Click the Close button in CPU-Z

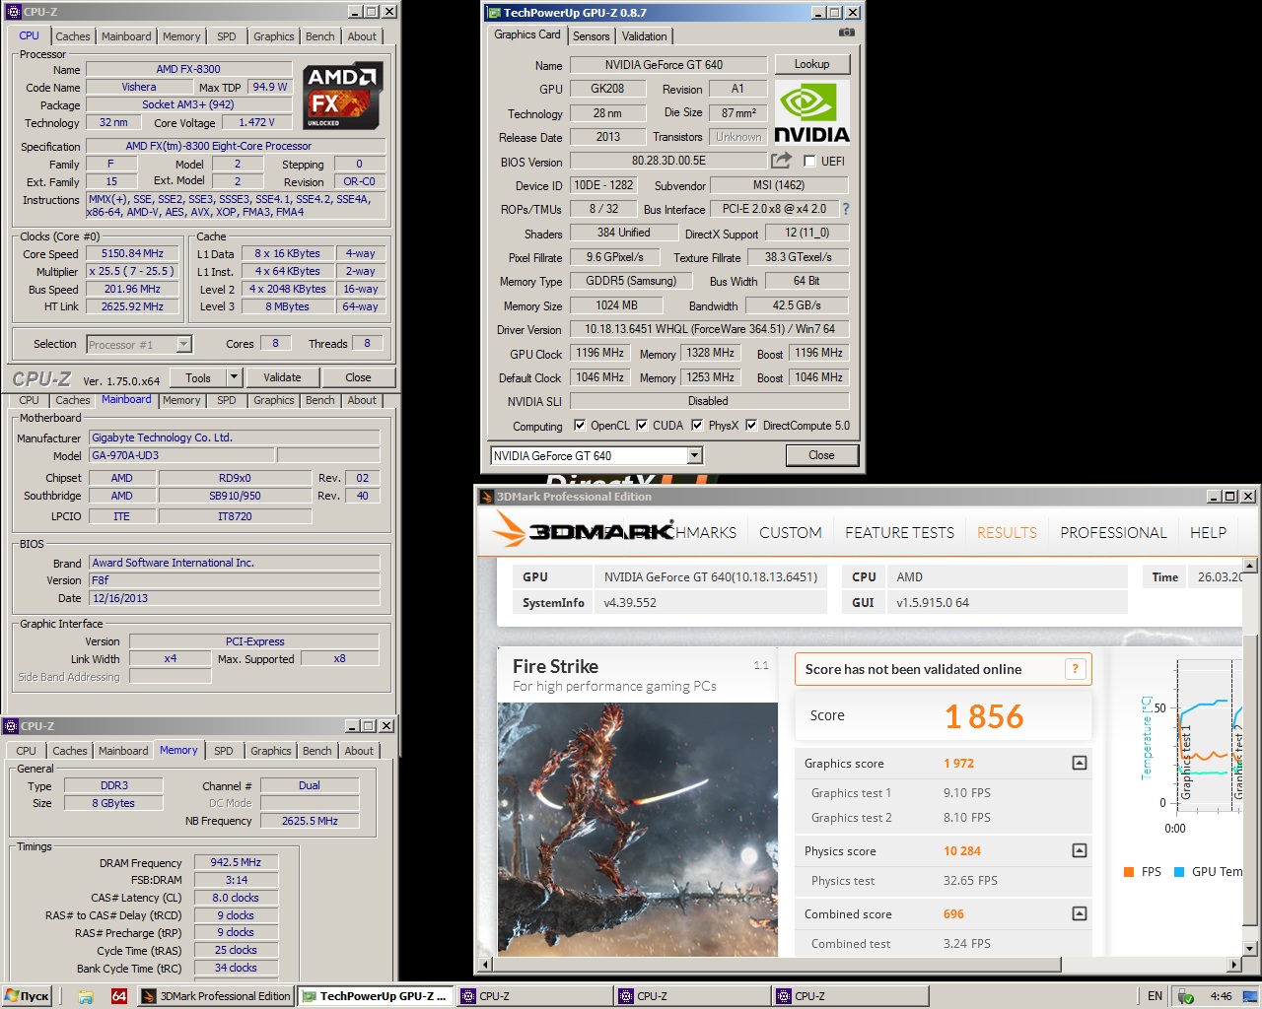(358, 377)
